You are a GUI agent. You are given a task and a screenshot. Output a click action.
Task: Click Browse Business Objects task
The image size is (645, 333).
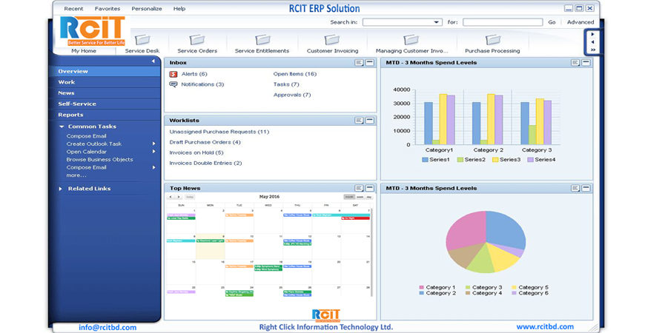pos(99,159)
